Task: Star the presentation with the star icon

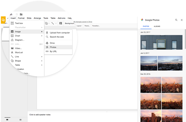Action: pyautogui.click(x=17, y=14)
